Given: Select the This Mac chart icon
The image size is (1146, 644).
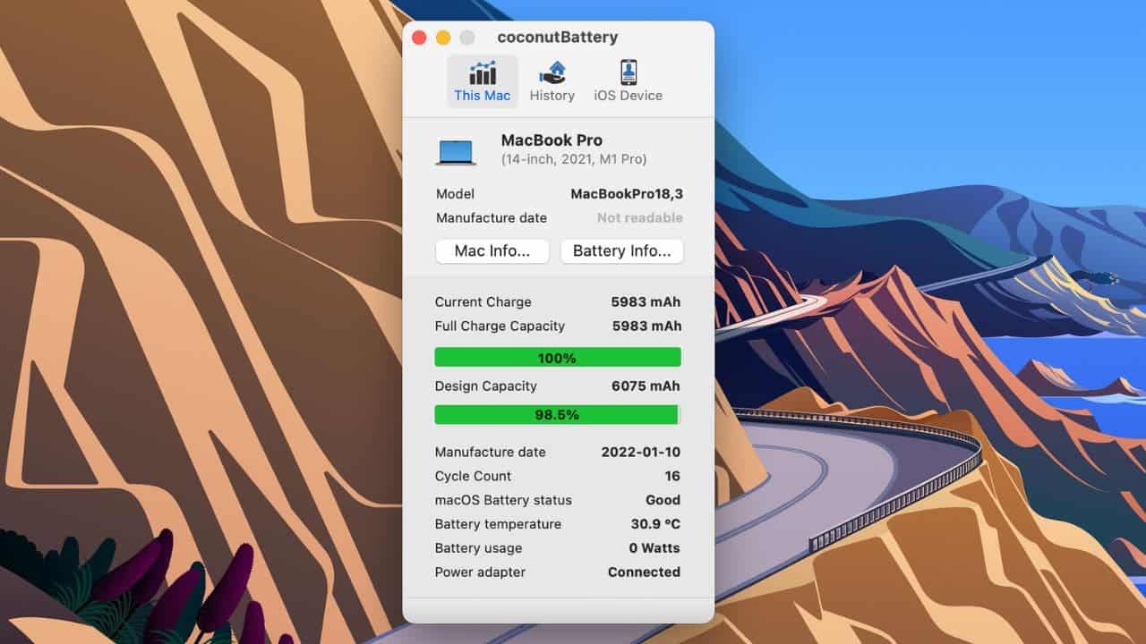Looking at the screenshot, I should click(482, 72).
